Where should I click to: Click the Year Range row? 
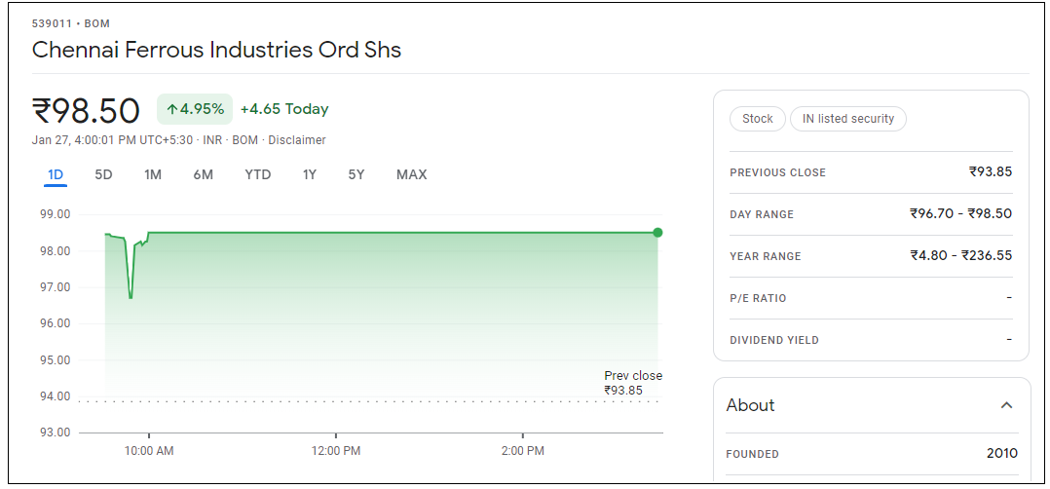871,256
